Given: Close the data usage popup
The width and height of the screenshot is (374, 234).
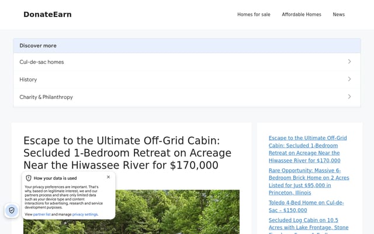Looking at the screenshot, I should [108, 177].
